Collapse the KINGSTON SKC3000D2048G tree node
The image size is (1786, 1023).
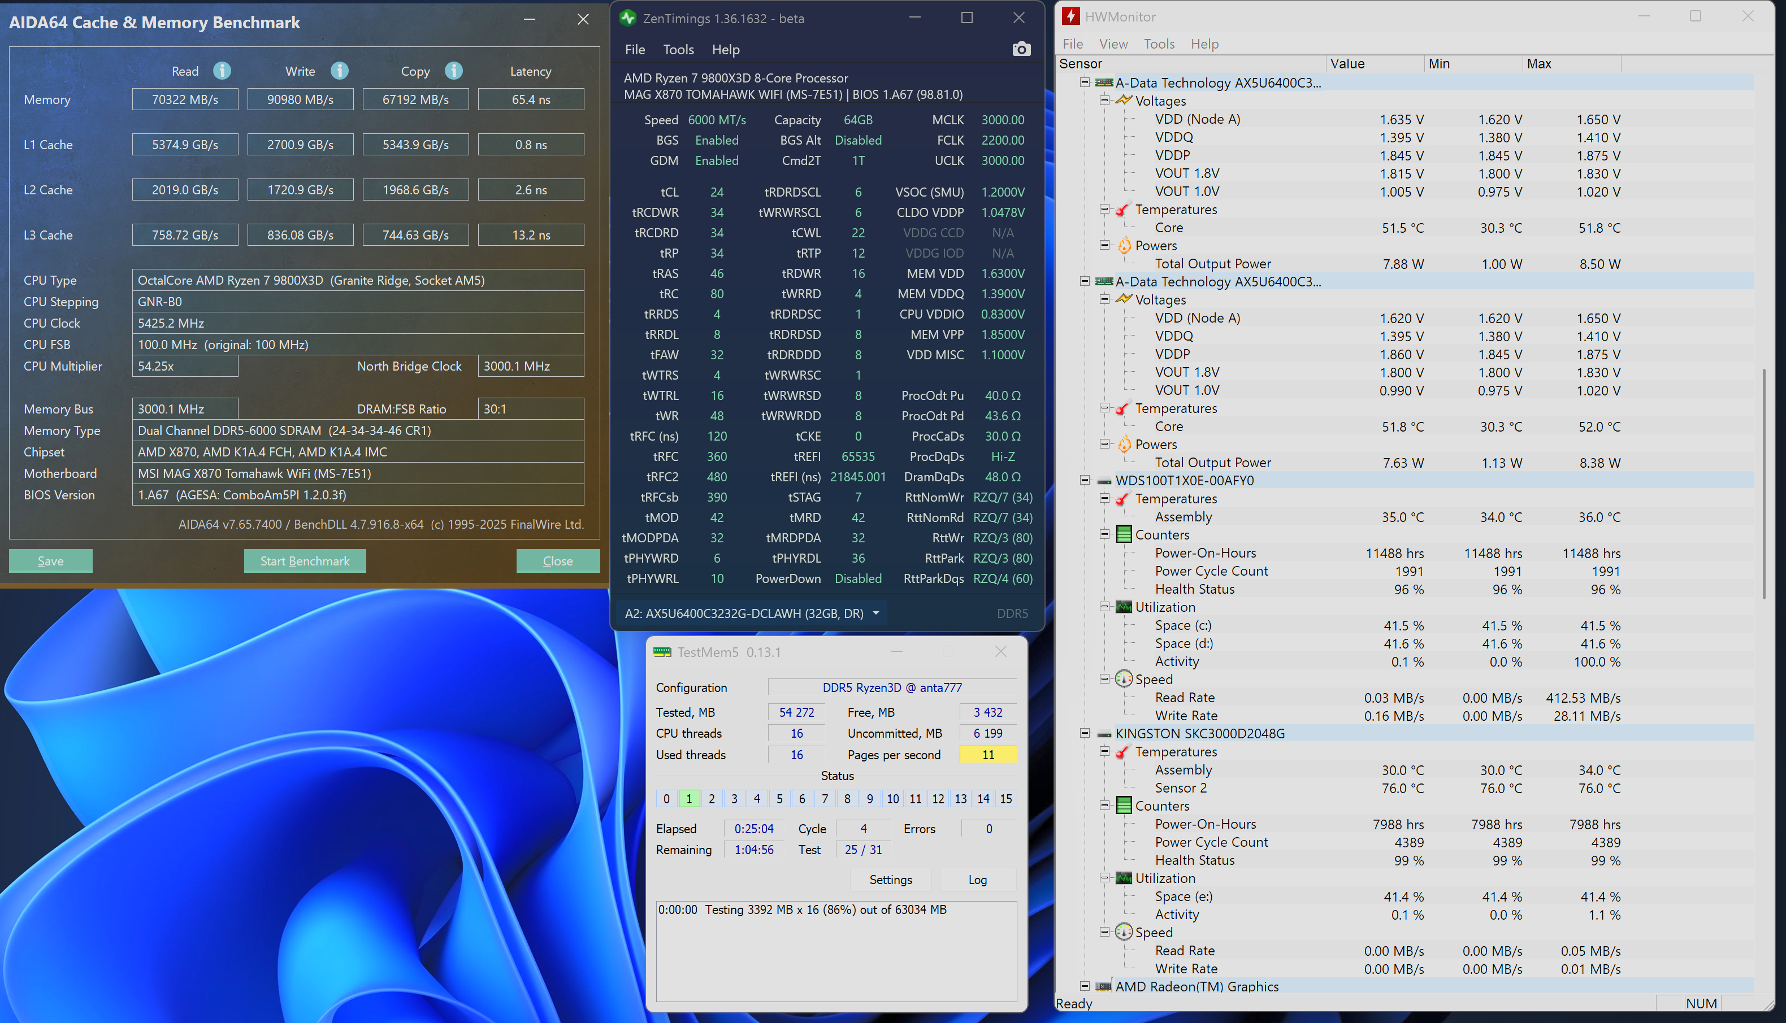coord(1085,734)
